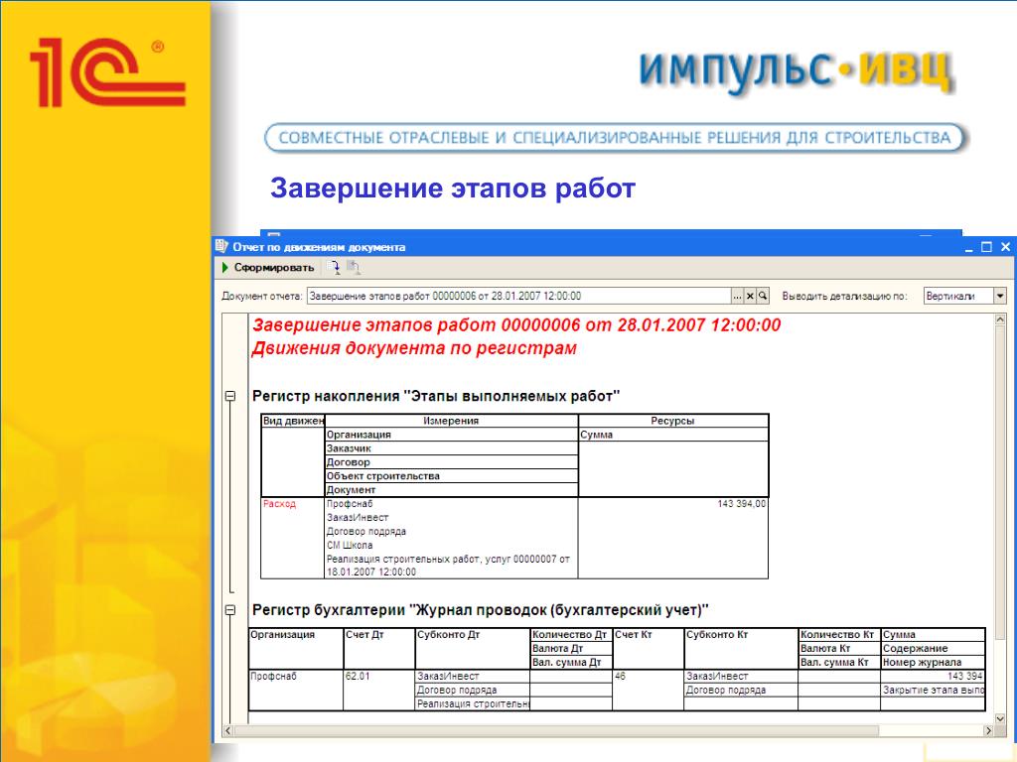Click the Количество Дт header cell
The width and height of the screenshot is (1017, 762).
tap(571, 634)
